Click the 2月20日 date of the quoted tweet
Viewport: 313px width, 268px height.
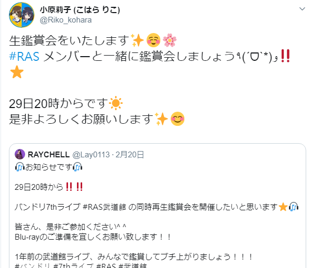(x=130, y=155)
